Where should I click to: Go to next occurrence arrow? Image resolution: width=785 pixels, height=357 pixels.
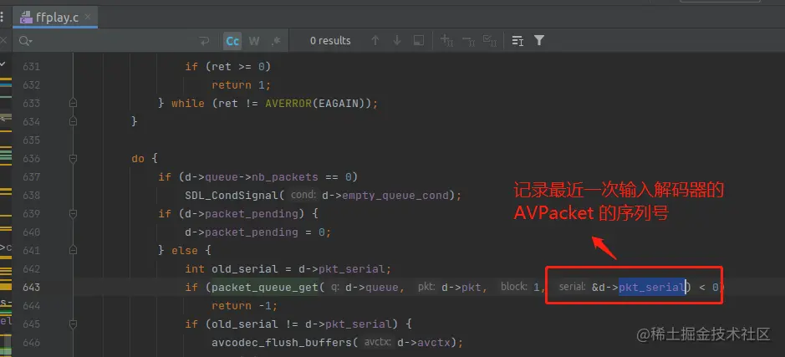397,41
